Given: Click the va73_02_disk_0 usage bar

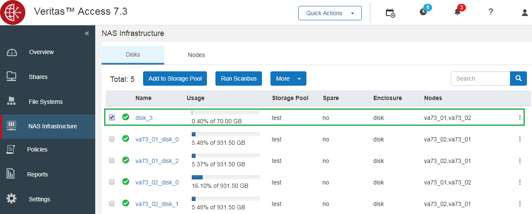Looking at the screenshot, I should coord(226,177).
